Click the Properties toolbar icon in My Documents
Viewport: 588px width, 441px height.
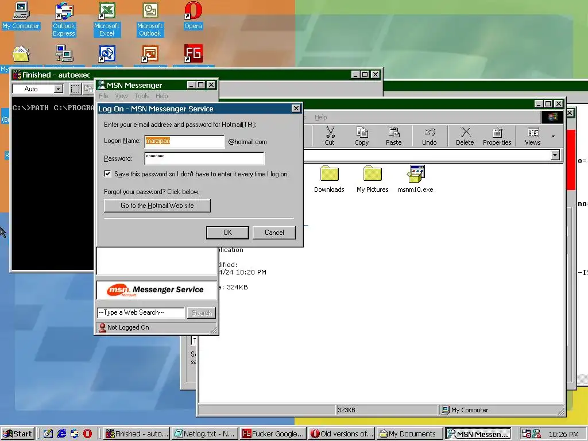pyautogui.click(x=497, y=136)
